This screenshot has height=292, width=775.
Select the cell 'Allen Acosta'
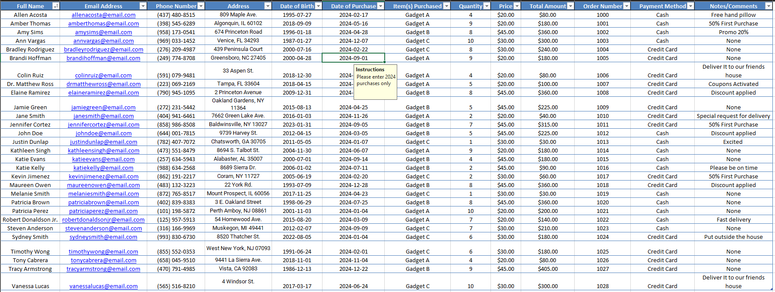pyautogui.click(x=30, y=15)
